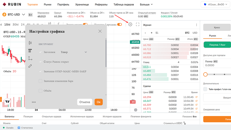The image size is (231, 130).
Task: Open external link for 10:56:38 trade
Action: coord(196,101)
